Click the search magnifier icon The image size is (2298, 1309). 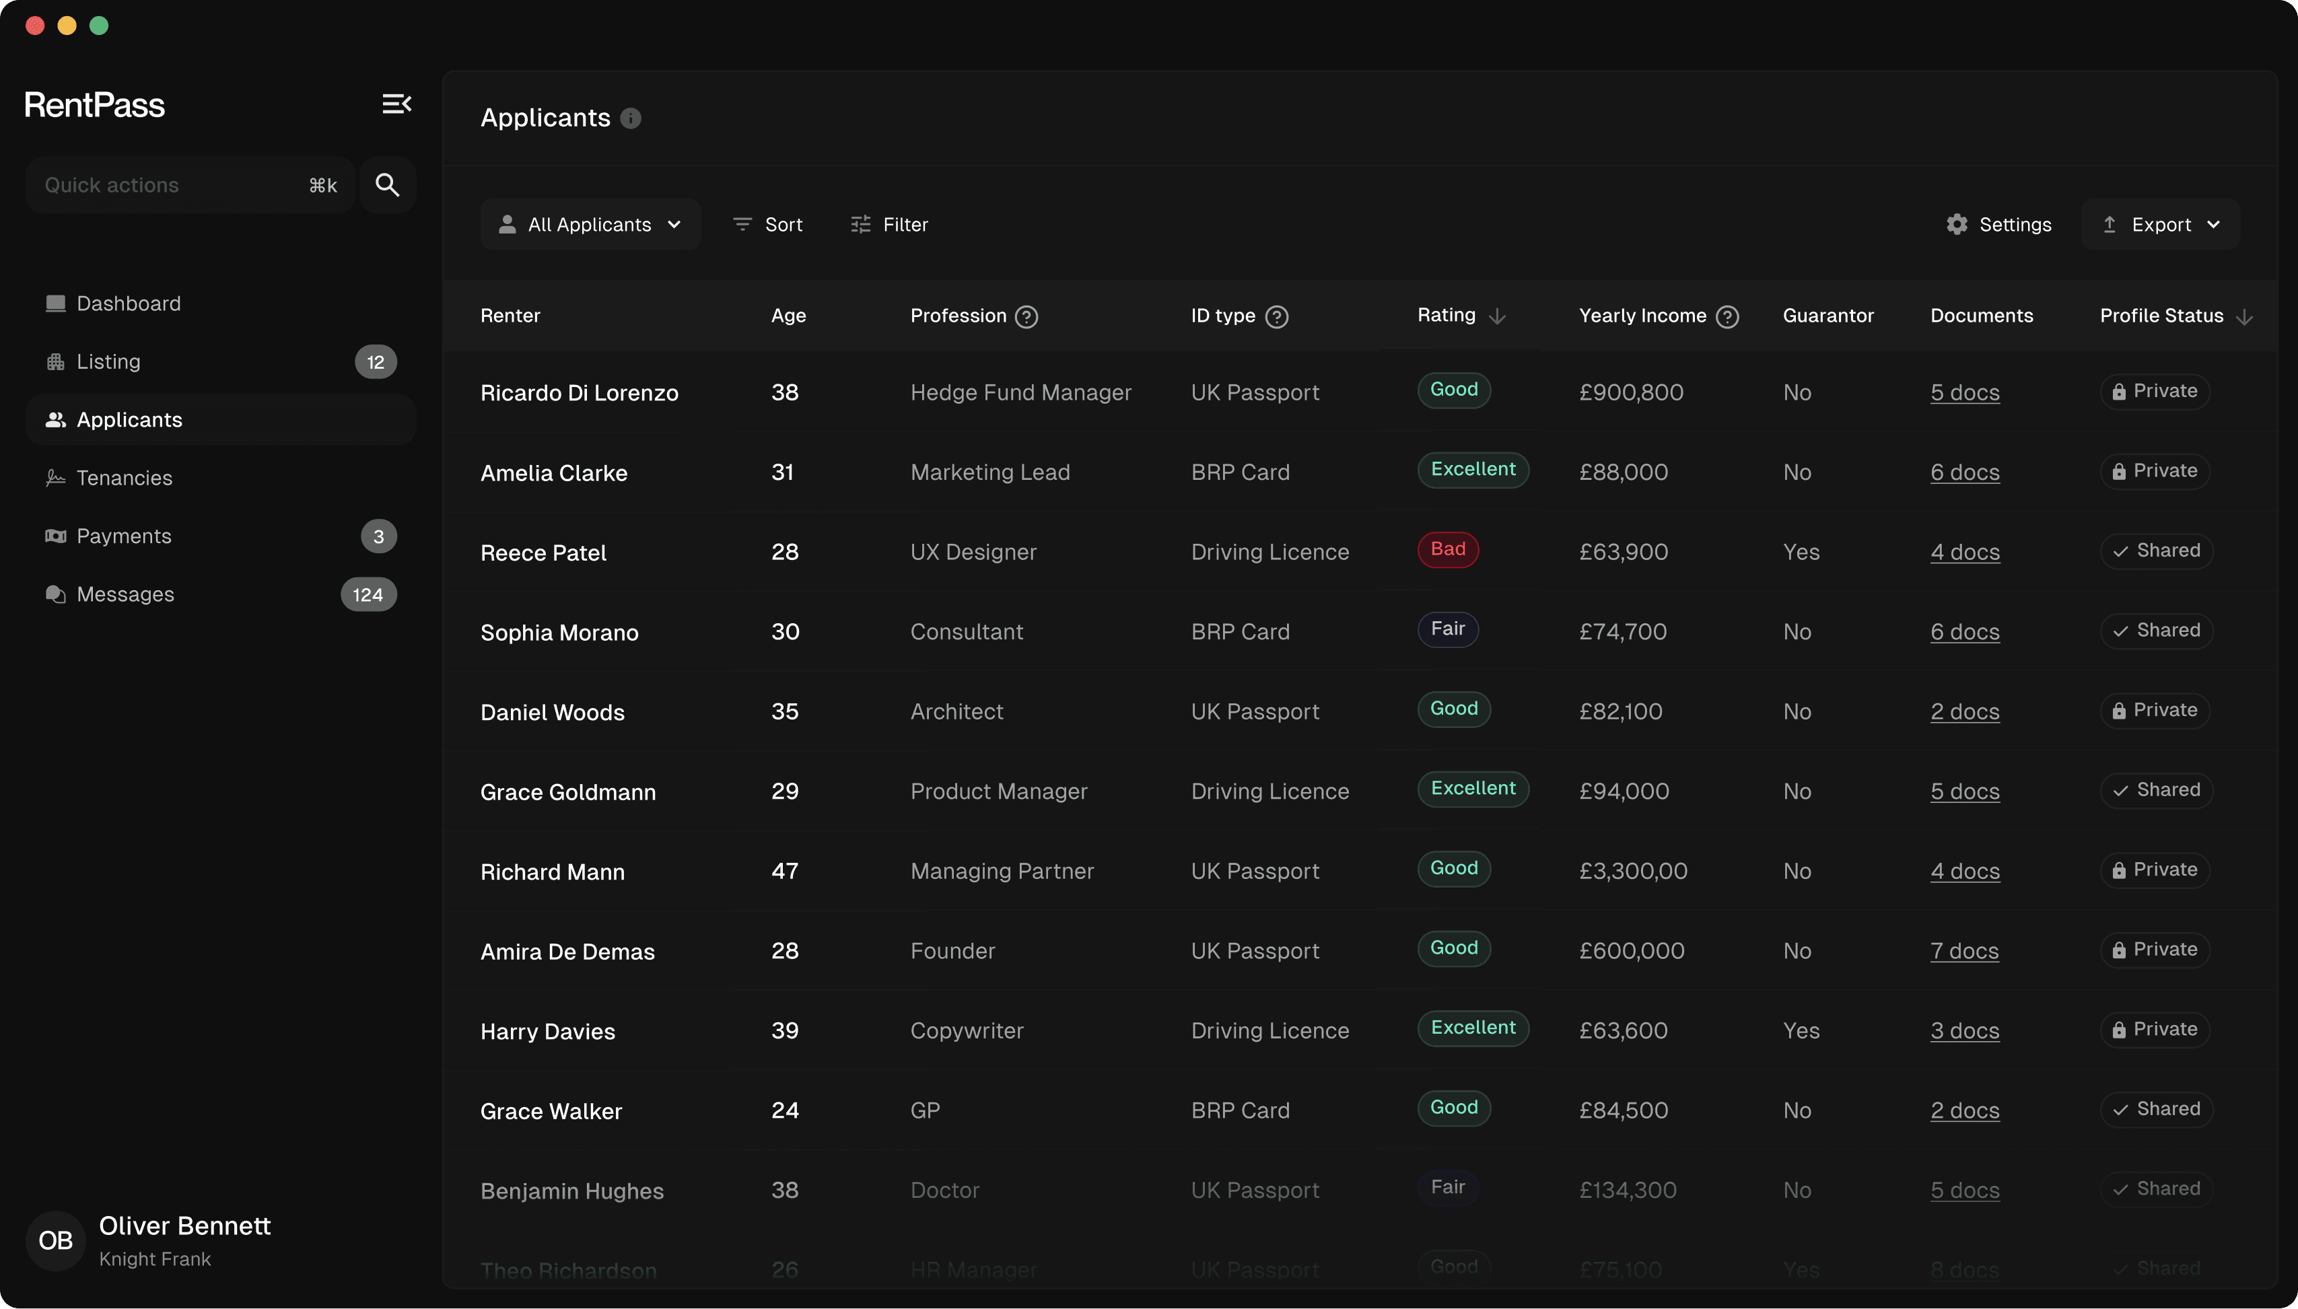coord(388,185)
